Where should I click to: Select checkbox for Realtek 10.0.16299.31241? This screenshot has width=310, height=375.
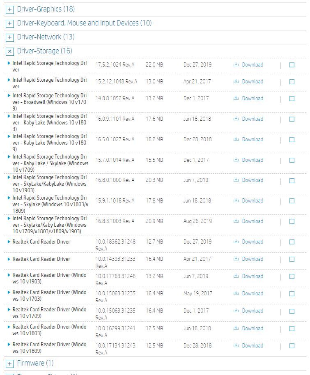(x=292, y=329)
